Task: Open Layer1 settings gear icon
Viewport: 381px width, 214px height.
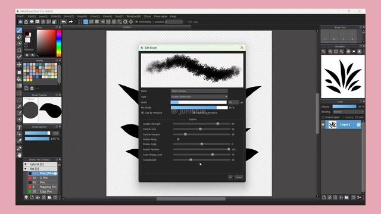Action: tap(358, 125)
